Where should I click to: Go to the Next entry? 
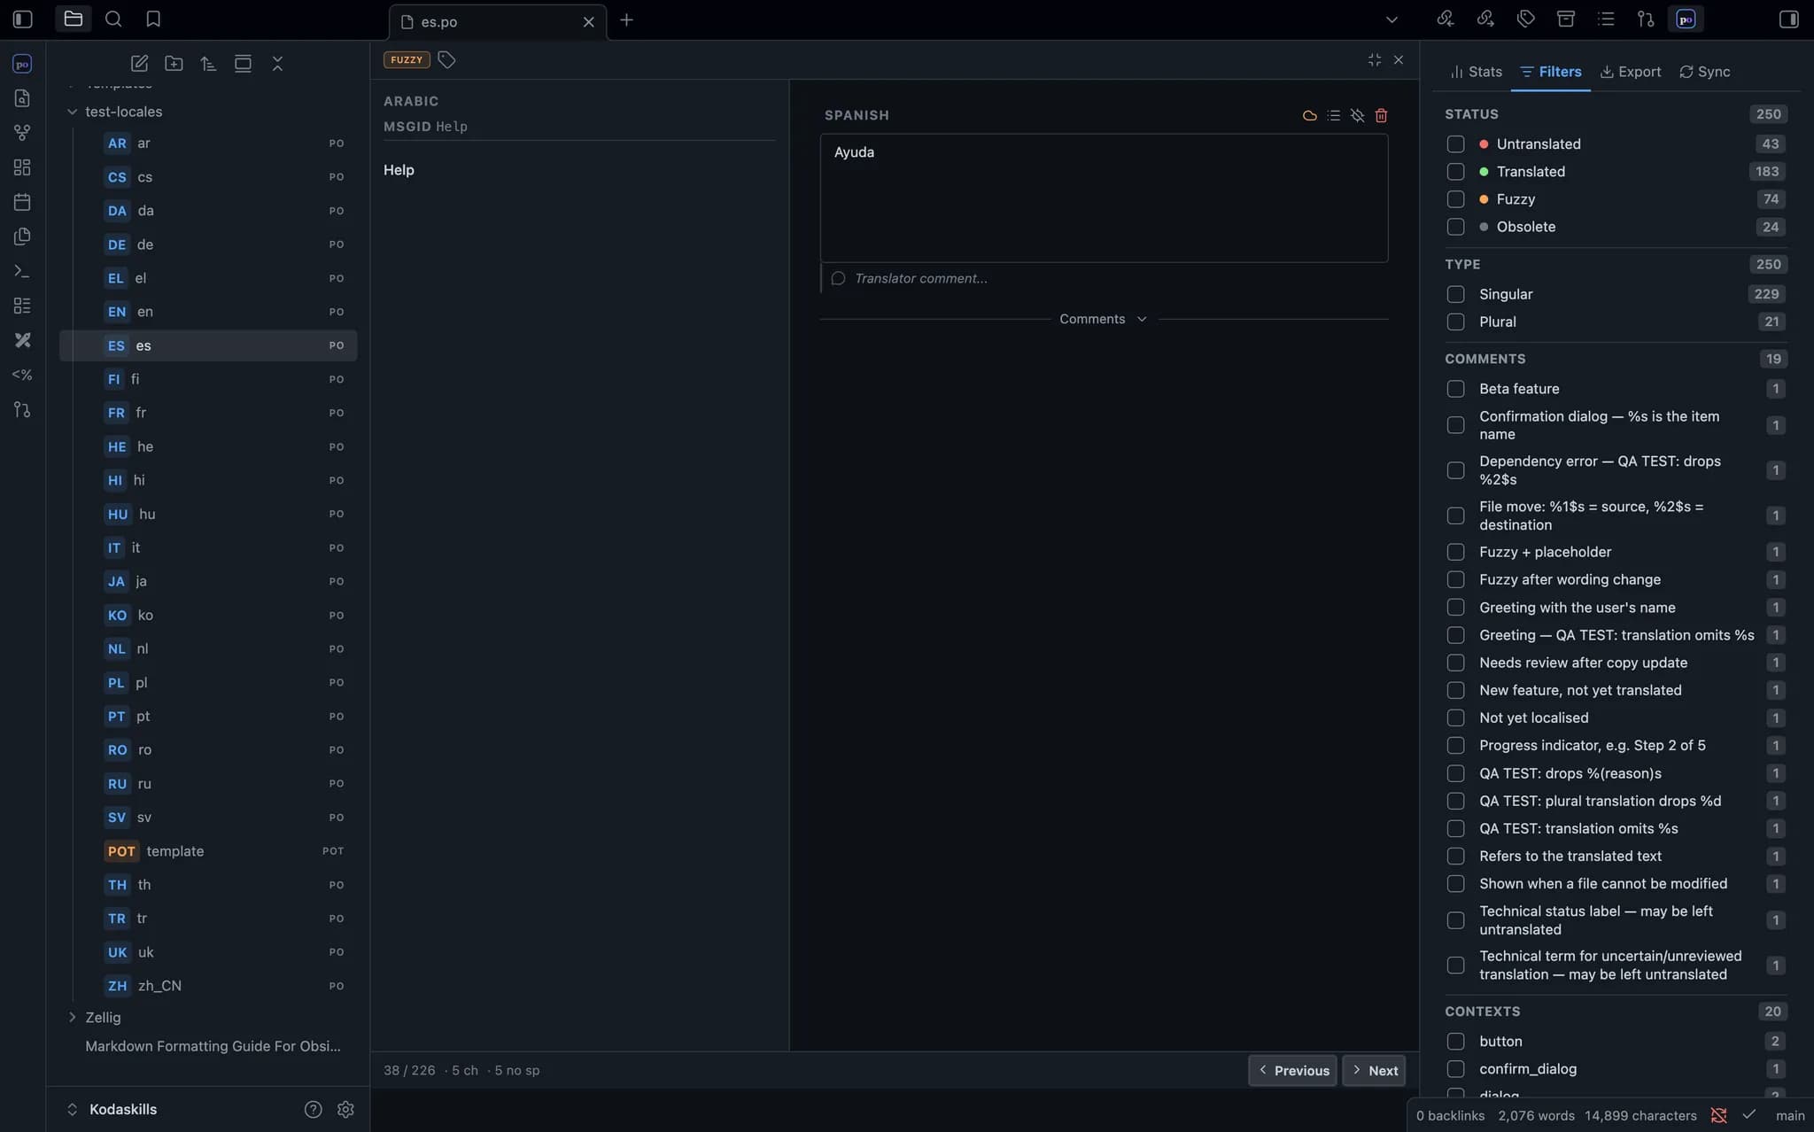click(1374, 1071)
